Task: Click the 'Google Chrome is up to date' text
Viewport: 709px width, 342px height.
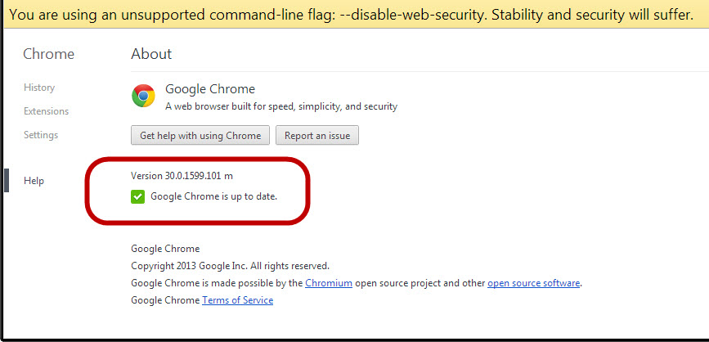Action: point(214,197)
